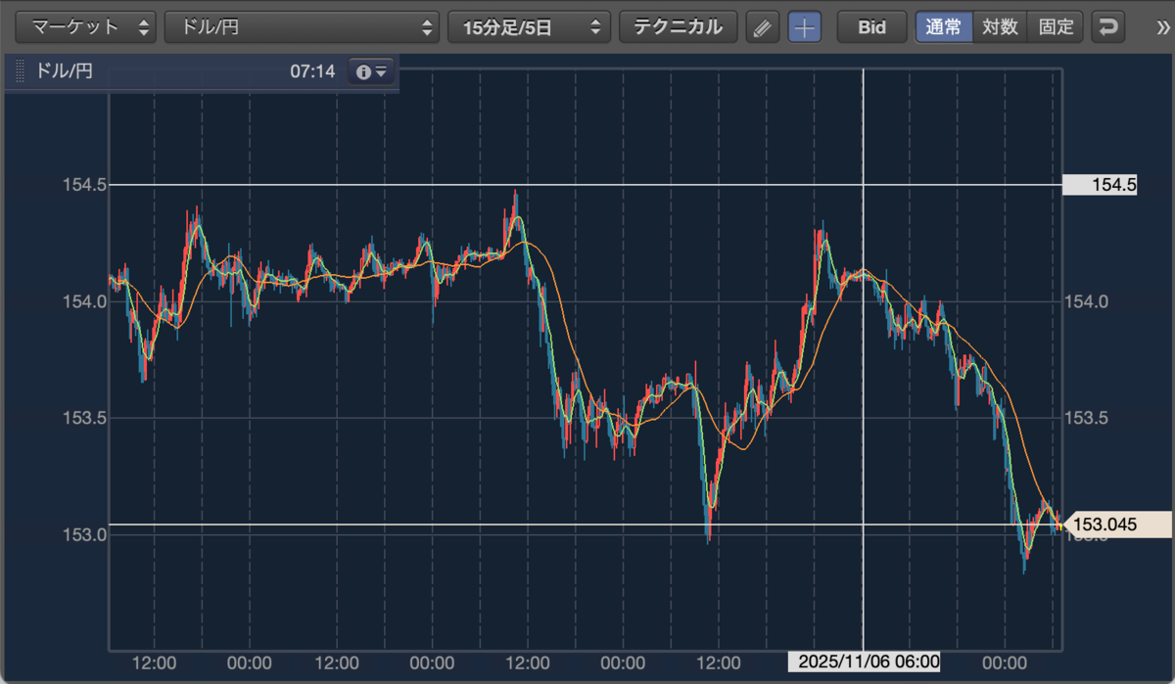
Task: Open the ドル/円 currency pair dropdown
Action: [x=302, y=27]
